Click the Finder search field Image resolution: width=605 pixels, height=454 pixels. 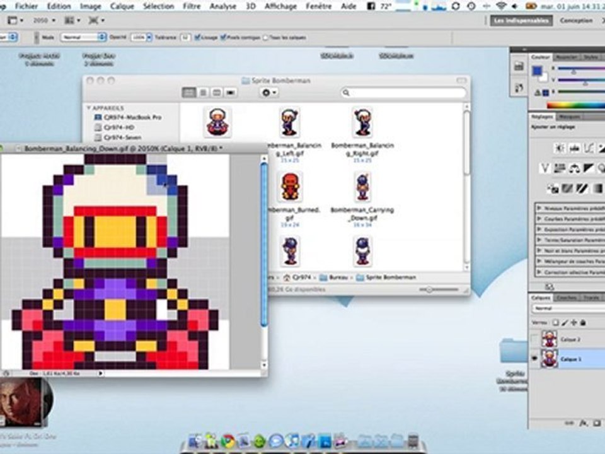click(403, 93)
